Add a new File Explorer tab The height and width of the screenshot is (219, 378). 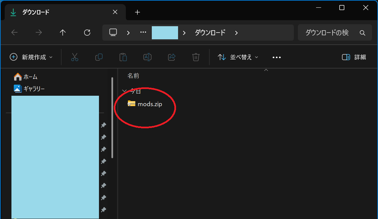coord(137,12)
